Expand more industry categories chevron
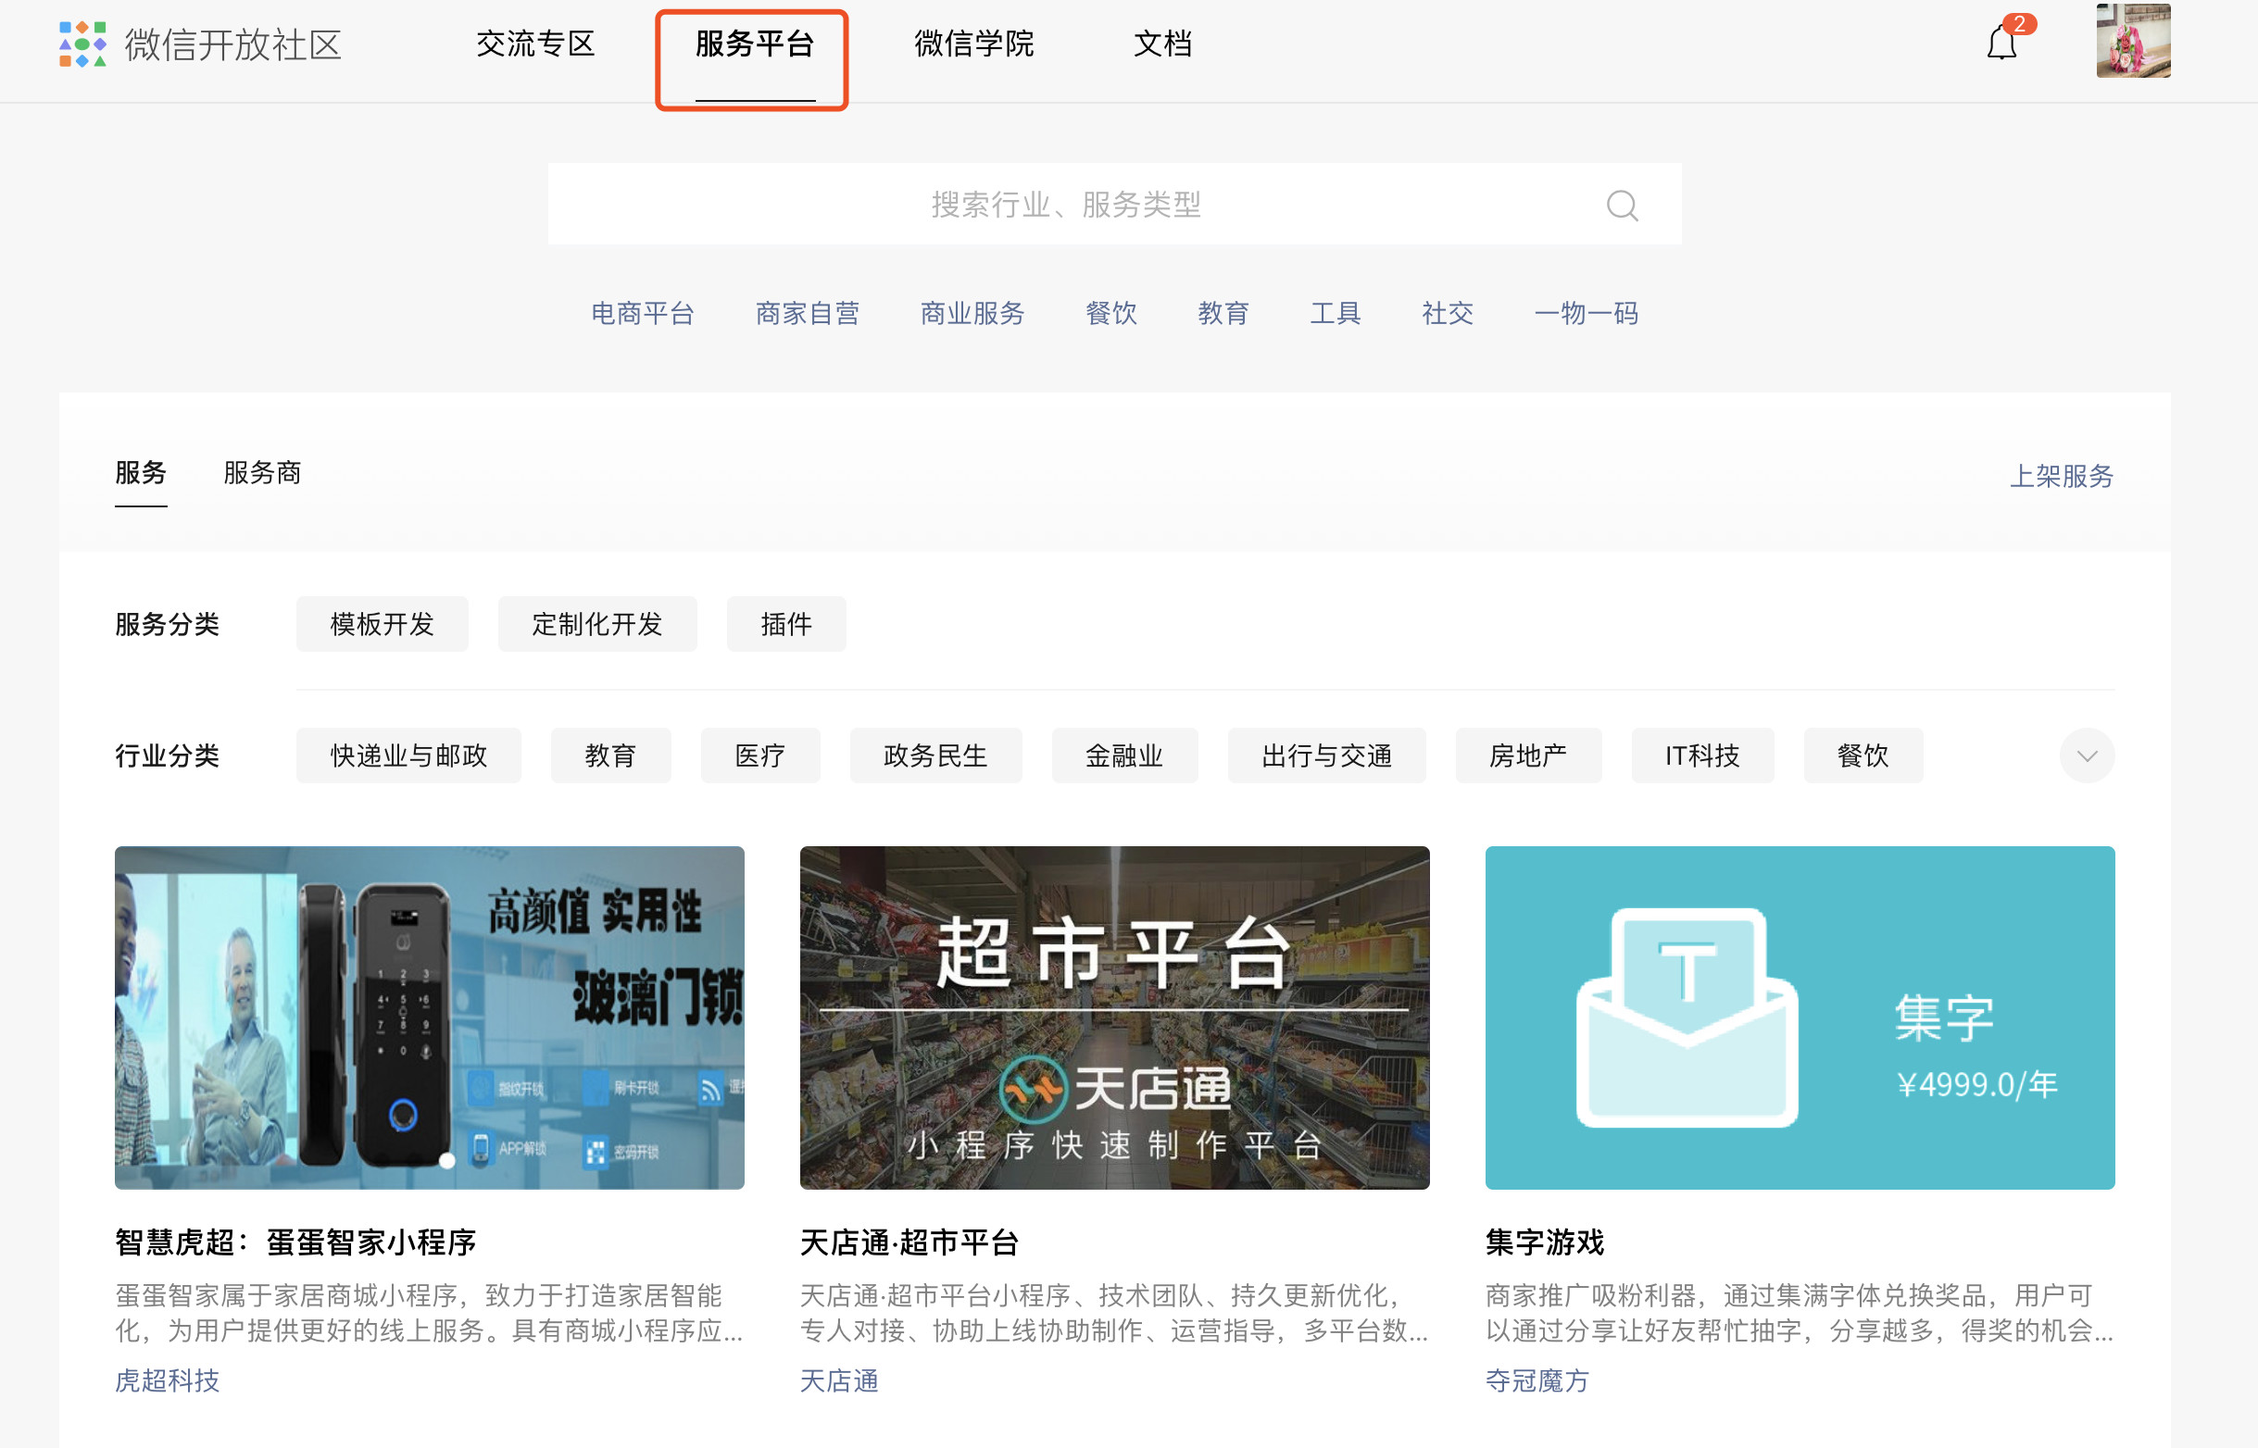This screenshot has height=1448, width=2258. point(2087,756)
